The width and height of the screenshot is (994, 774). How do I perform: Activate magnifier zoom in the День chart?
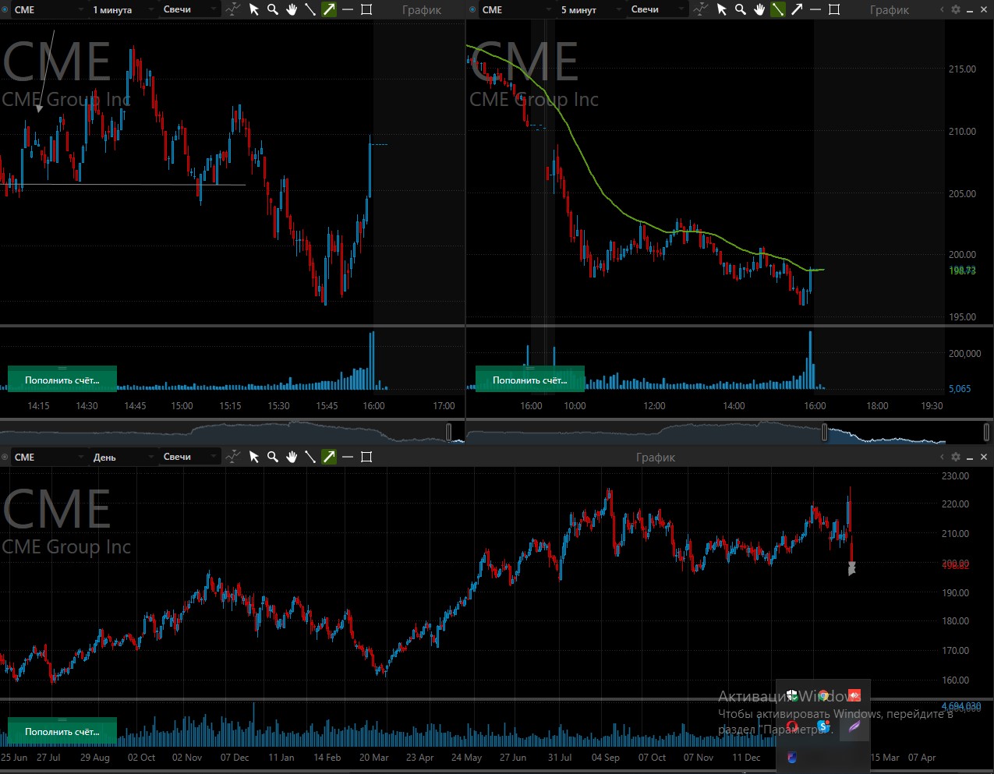[x=273, y=457]
